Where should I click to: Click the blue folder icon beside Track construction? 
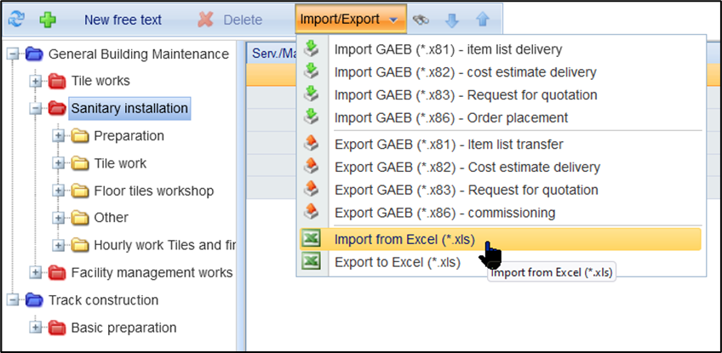(35, 300)
